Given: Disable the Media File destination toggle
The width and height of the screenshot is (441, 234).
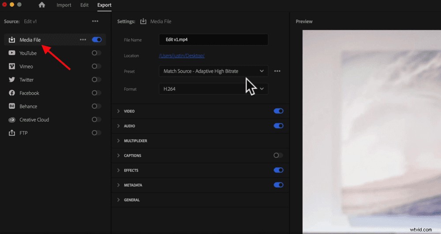Looking at the screenshot, I should click(97, 40).
